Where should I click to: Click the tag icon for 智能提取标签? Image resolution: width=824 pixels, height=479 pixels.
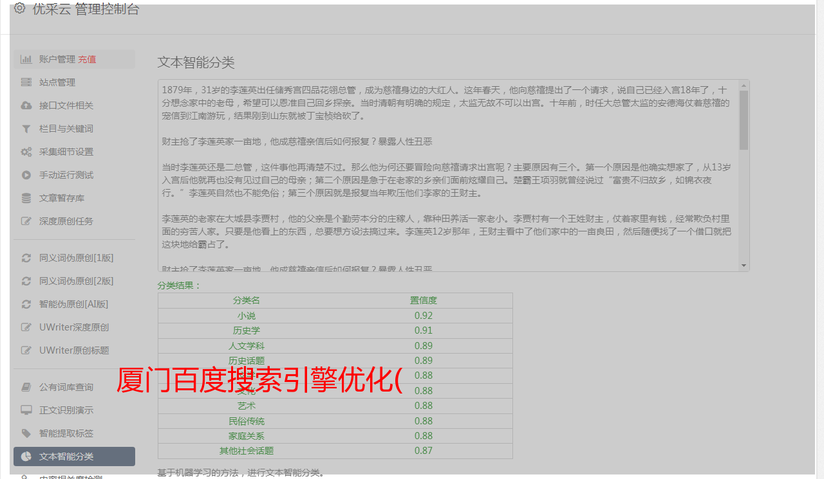(26, 433)
